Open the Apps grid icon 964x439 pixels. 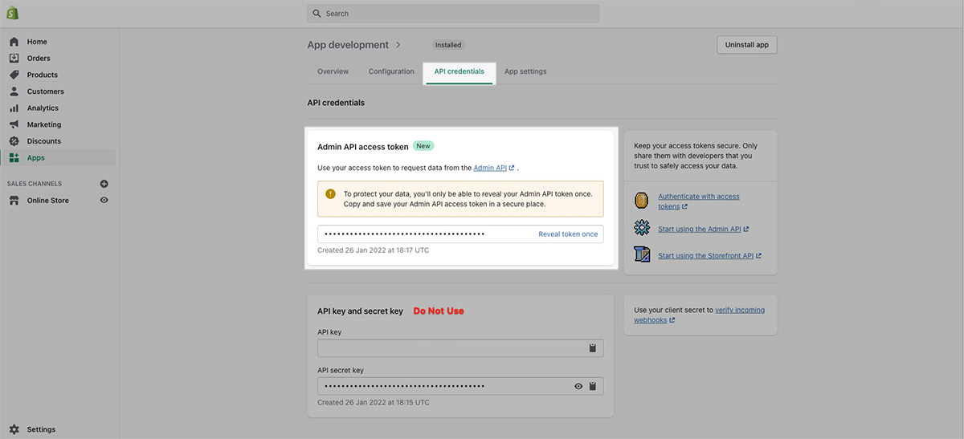[x=14, y=158]
